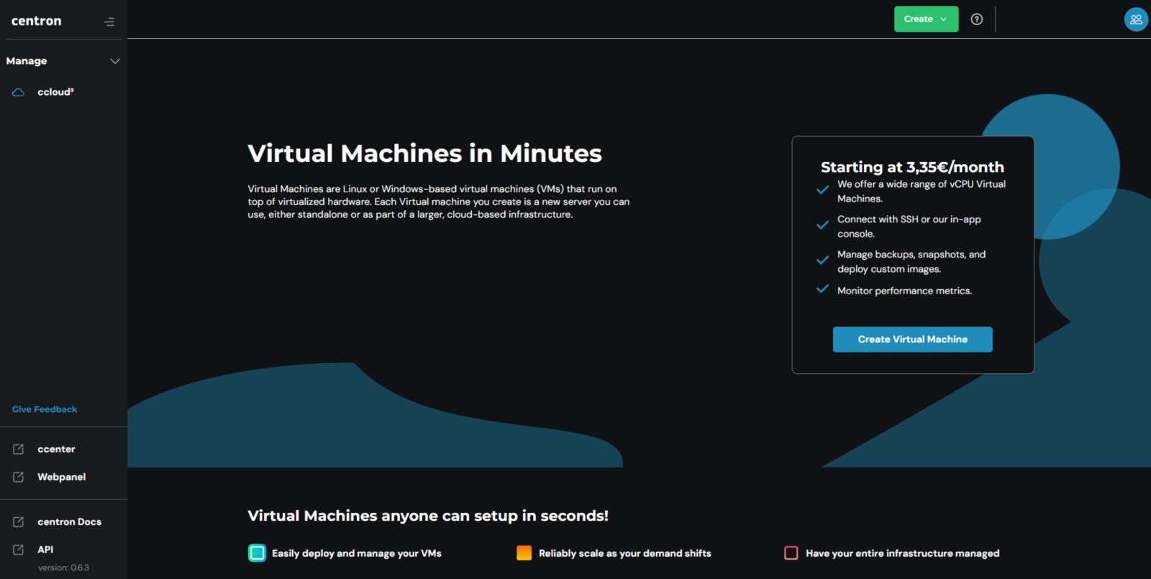Click the Create Virtual Machine button
Image resolution: width=1151 pixels, height=579 pixels.
click(912, 339)
